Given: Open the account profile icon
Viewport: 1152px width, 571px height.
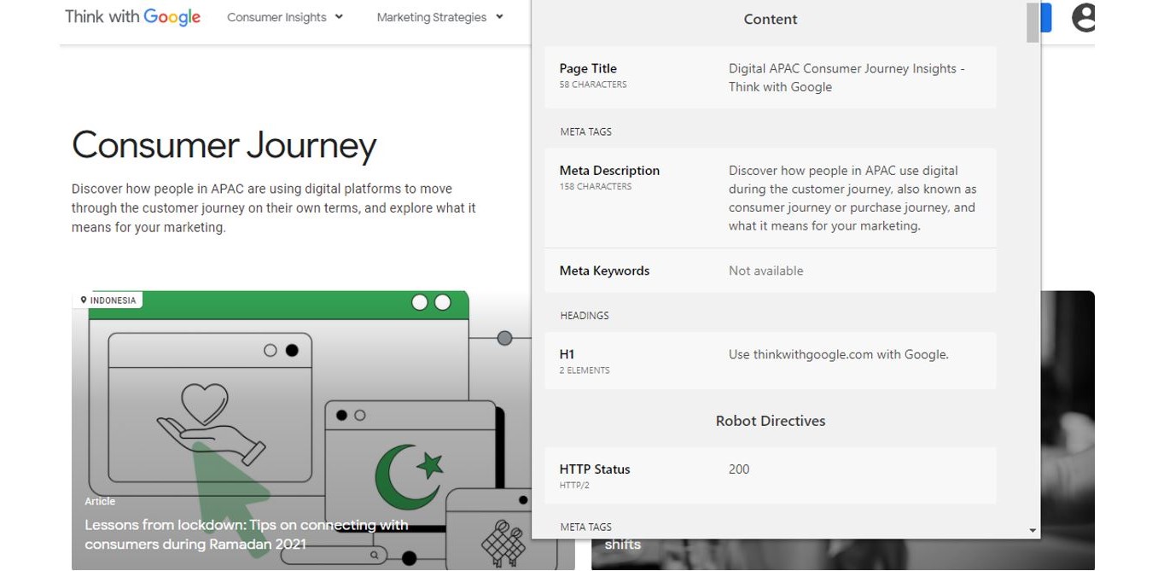Looking at the screenshot, I should [x=1082, y=18].
